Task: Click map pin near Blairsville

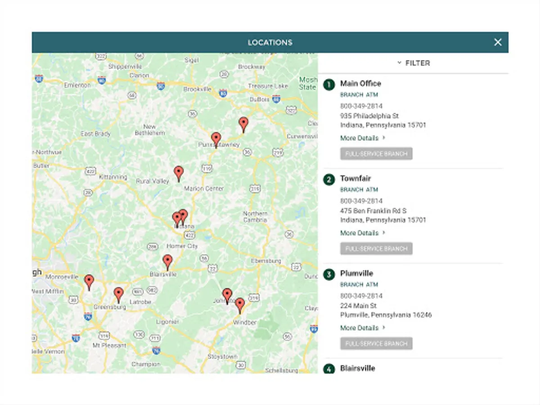Action: 167,262
